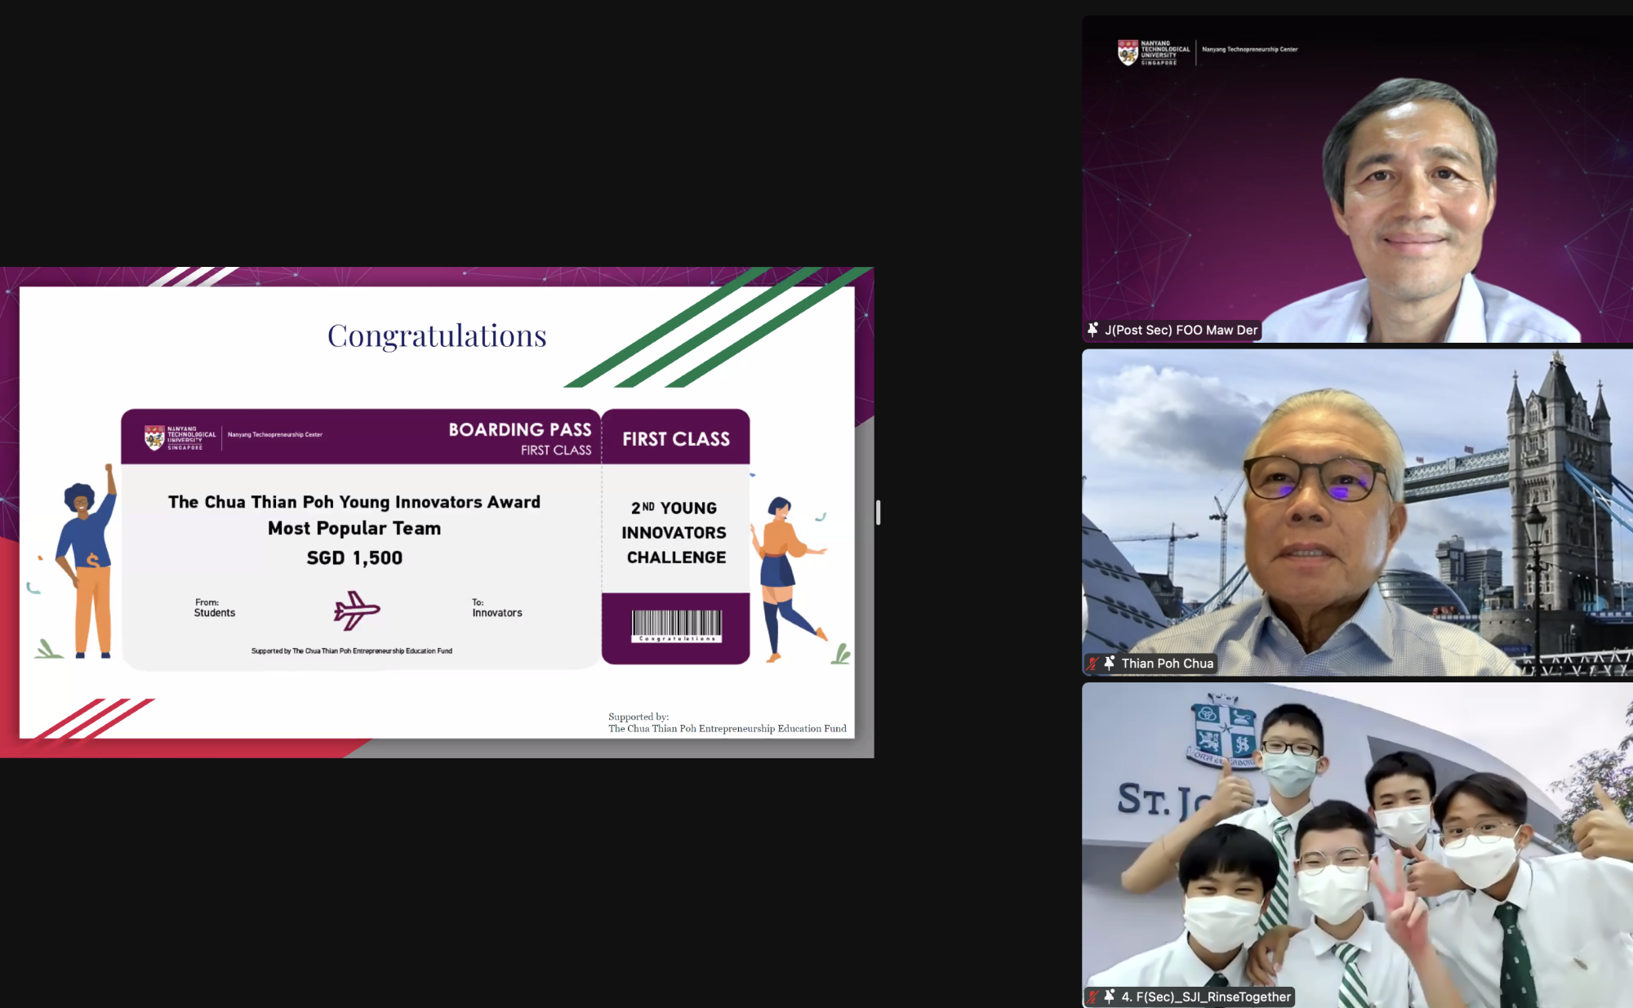Click the Supported by Entrepreneurship Education Fund footer

tap(727, 723)
